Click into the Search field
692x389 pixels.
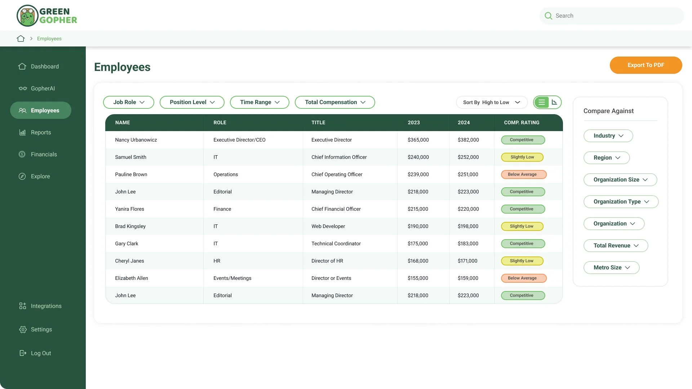612,16
